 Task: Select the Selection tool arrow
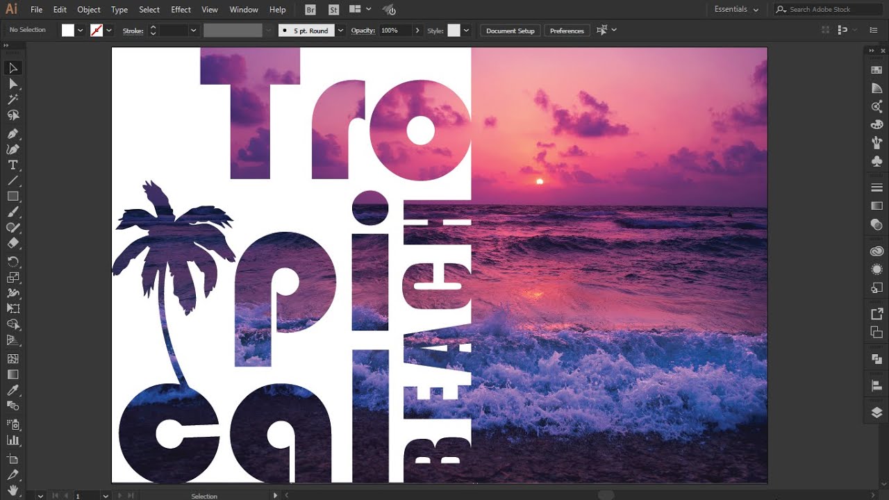(x=13, y=68)
